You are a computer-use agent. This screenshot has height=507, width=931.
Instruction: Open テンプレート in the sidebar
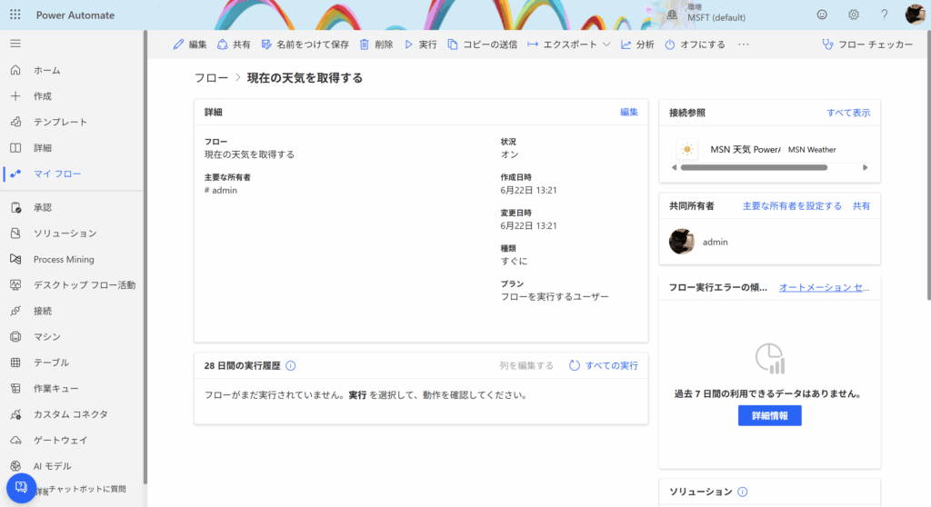(x=72, y=122)
